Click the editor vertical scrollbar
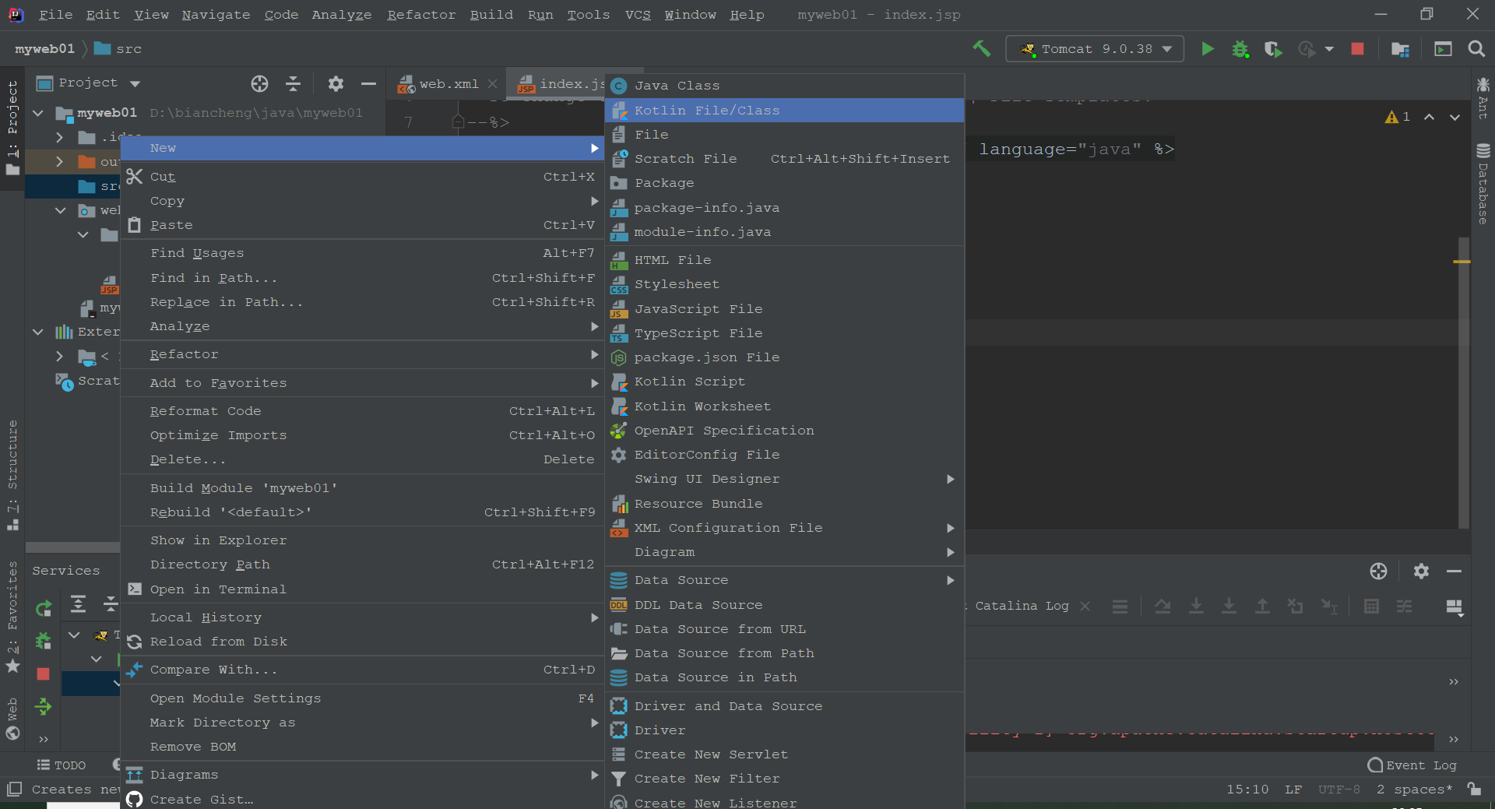The width and height of the screenshot is (1495, 809). (1463, 389)
